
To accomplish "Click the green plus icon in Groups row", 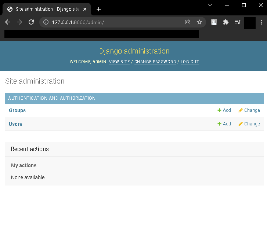I will point(219,110).
